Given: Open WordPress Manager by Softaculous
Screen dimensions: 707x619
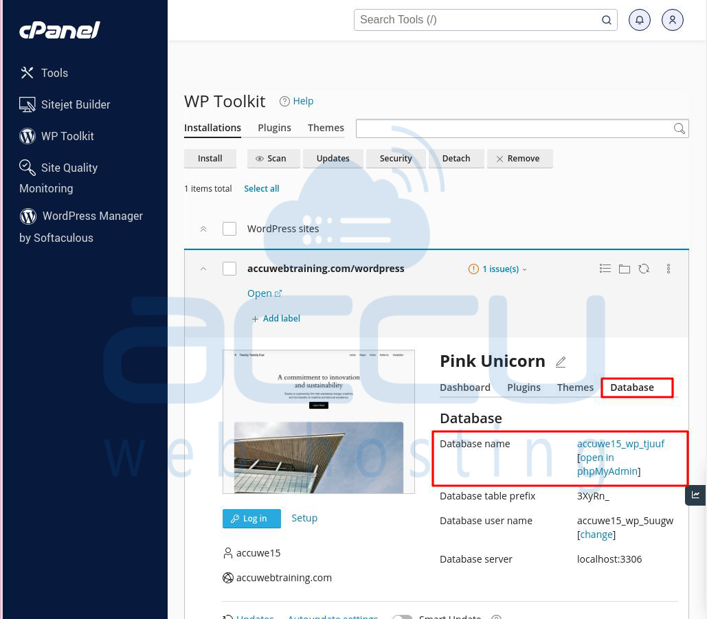Looking at the screenshot, I should (x=81, y=226).
